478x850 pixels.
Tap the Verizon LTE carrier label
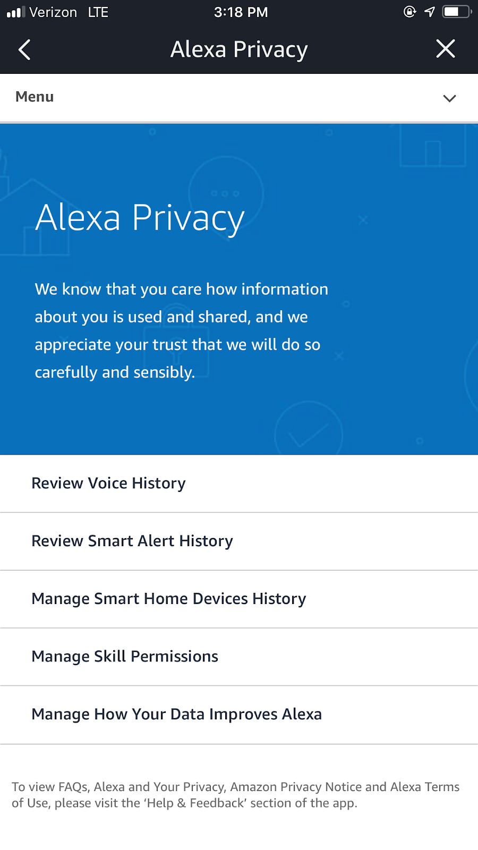69,12
